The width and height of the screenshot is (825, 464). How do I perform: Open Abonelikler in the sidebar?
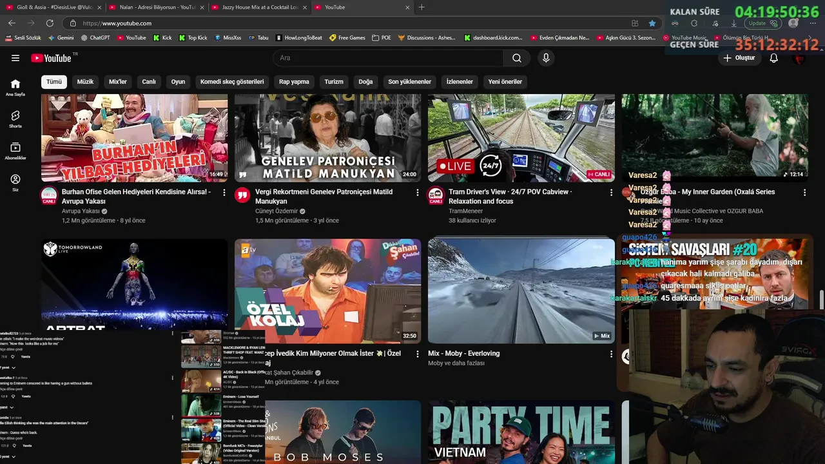coord(15,151)
